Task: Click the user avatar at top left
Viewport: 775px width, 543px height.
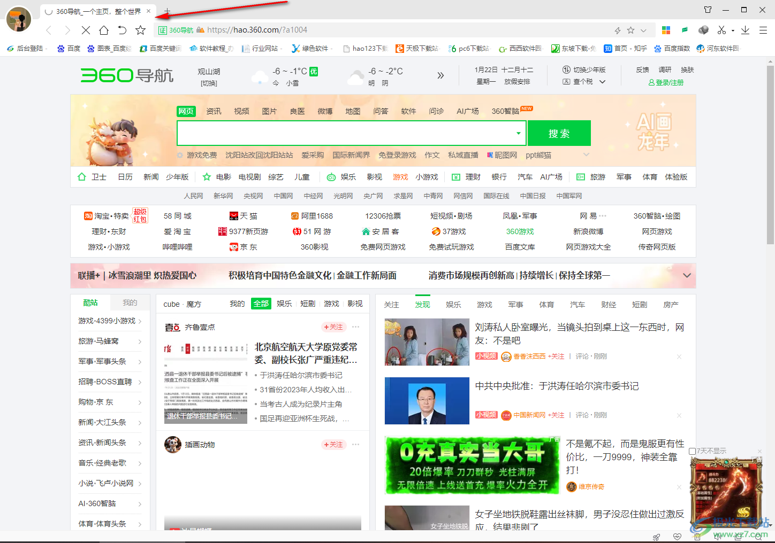Action: click(19, 19)
